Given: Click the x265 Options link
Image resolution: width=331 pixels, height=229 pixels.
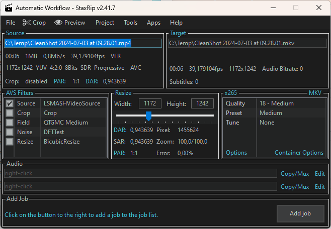Looking at the screenshot, I should pyautogui.click(x=236, y=153).
